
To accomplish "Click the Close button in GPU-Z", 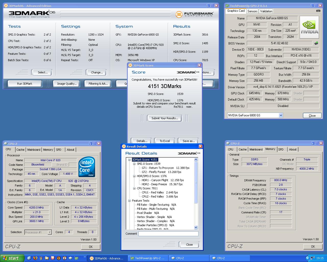I will 312,116.
